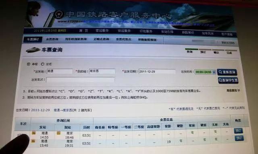Screen dimensions: 258x154
Task: Click the empty 出发车次 input field
Action: (x=80, y=80)
